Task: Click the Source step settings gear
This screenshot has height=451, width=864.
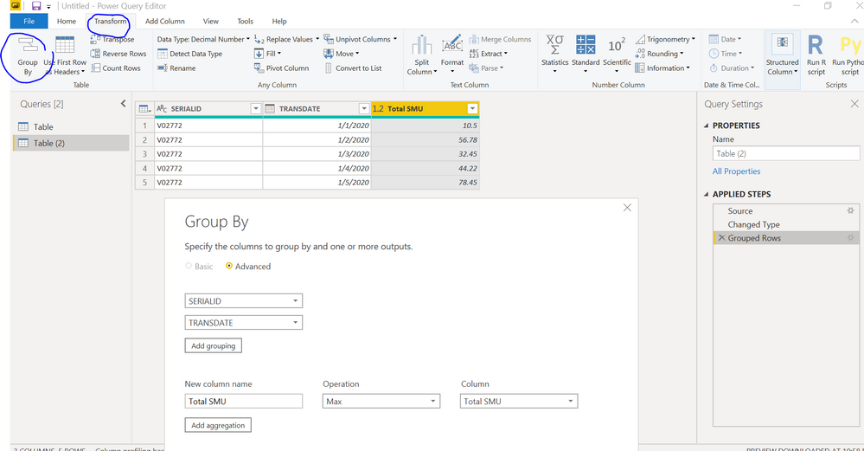Action: coord(850,210)
